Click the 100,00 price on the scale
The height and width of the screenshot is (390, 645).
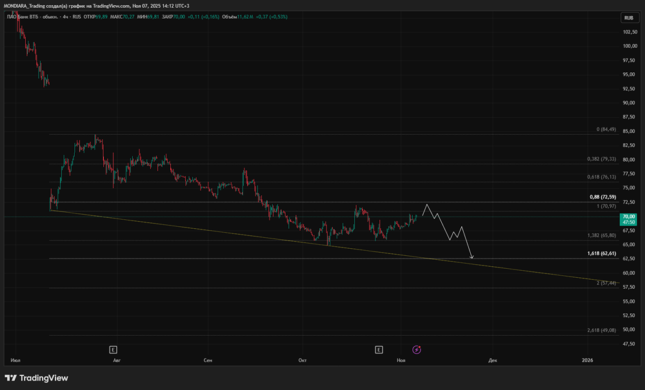(x=630, y=46)
